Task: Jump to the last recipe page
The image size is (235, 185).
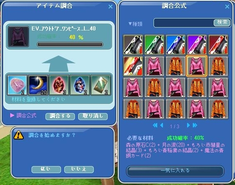Action: [195, 125]
